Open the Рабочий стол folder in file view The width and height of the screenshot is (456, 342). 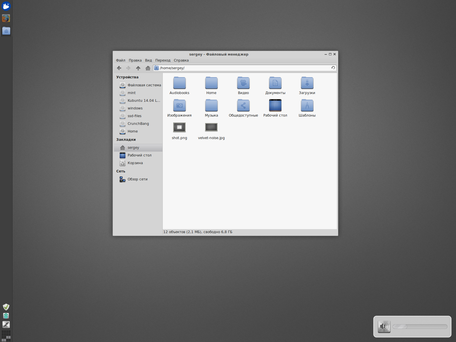pos(275,108)
